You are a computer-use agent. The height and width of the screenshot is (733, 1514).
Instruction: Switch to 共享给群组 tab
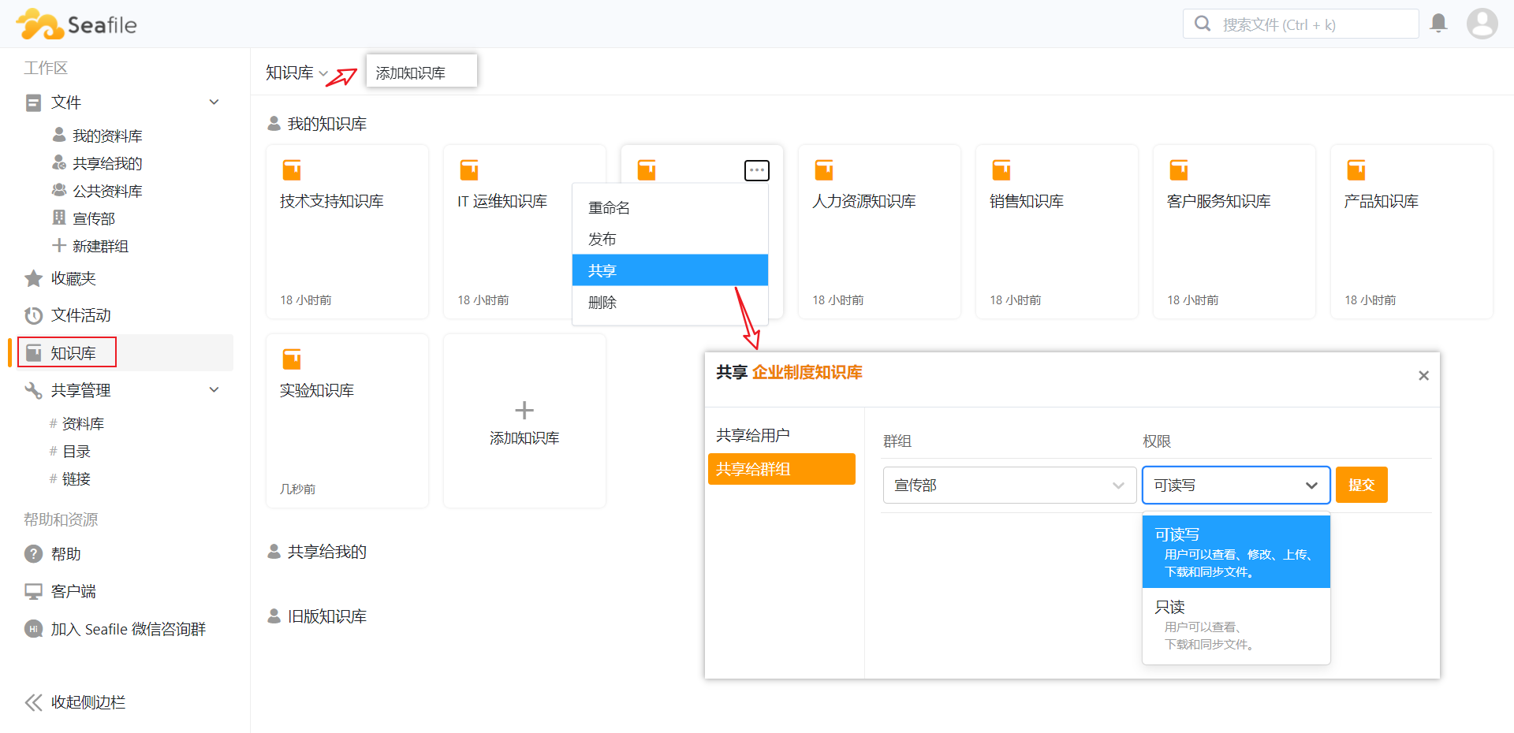[781, 469]
